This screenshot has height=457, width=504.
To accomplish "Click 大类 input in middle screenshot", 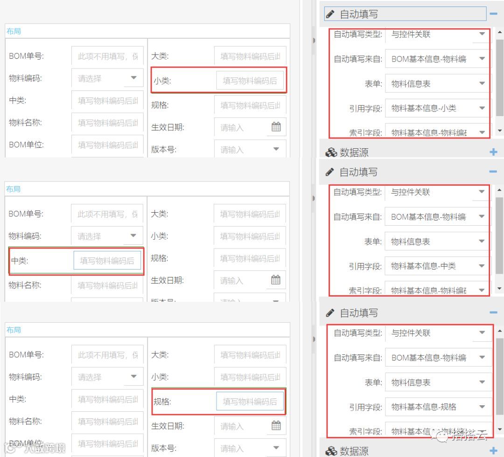I will click(x=250, y=214).
